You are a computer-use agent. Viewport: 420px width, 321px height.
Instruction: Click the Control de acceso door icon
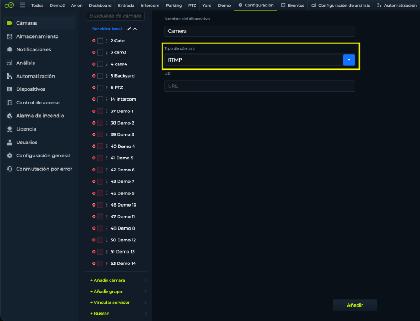10,103
